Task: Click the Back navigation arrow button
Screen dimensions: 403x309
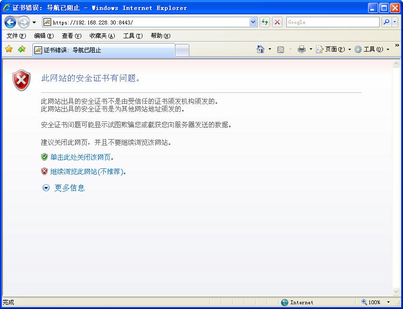Action: point(11,22)
